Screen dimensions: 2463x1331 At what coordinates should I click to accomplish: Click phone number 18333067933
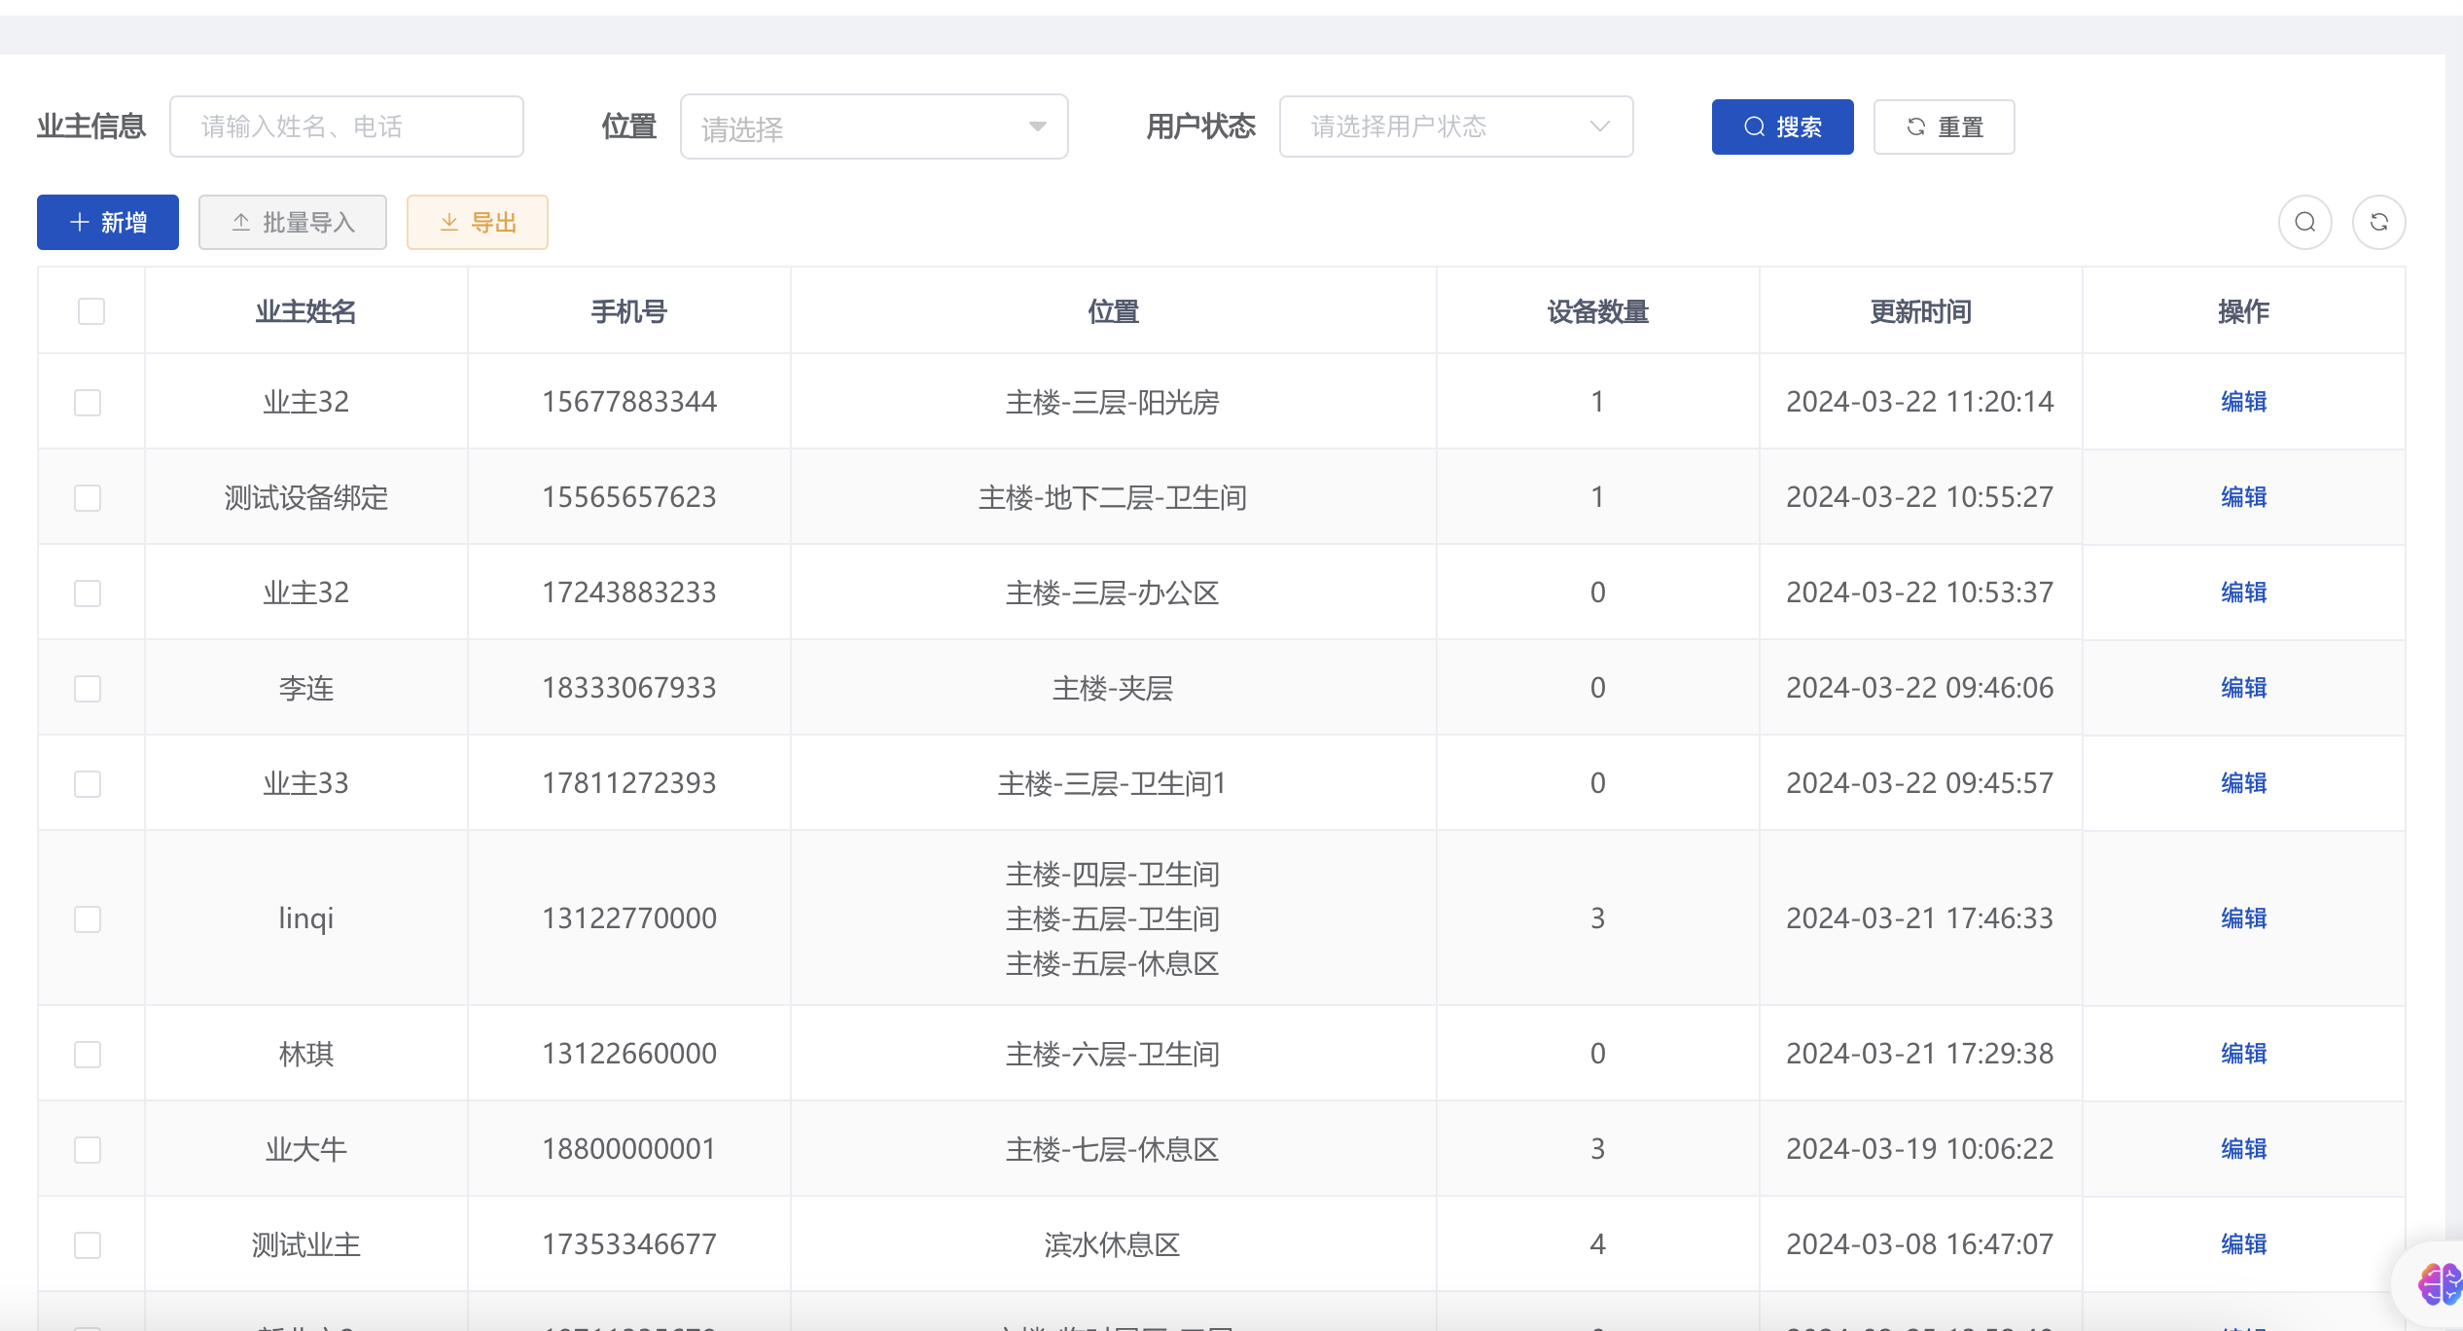[628, 688]
